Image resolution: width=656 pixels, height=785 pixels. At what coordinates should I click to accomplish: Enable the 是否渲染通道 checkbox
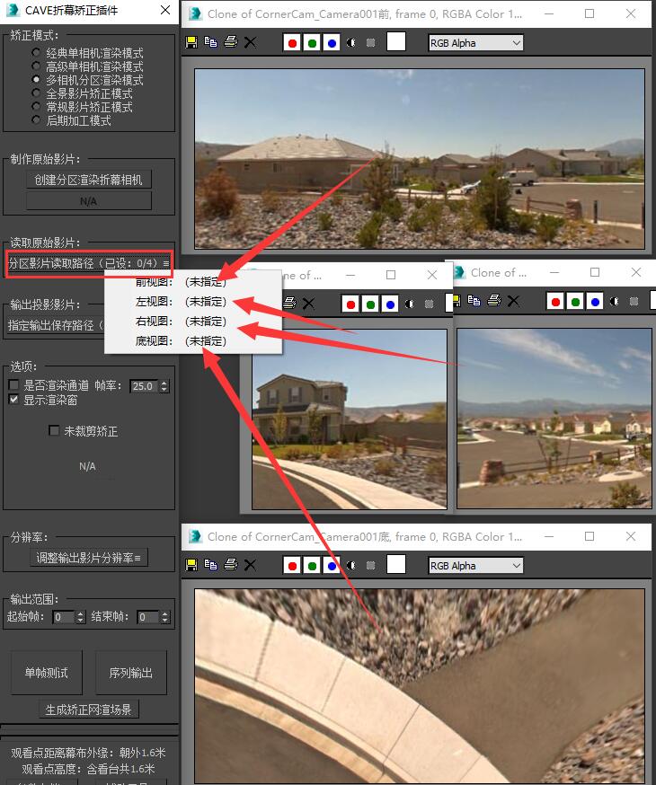[x=14, y=385]
